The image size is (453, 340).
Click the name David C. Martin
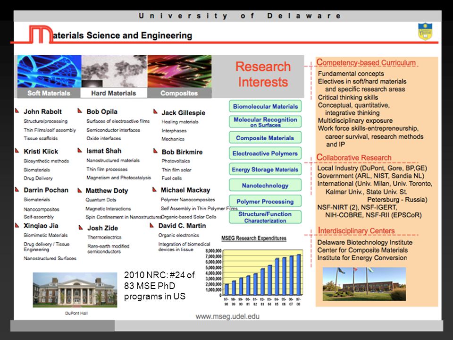coord(182,226)
